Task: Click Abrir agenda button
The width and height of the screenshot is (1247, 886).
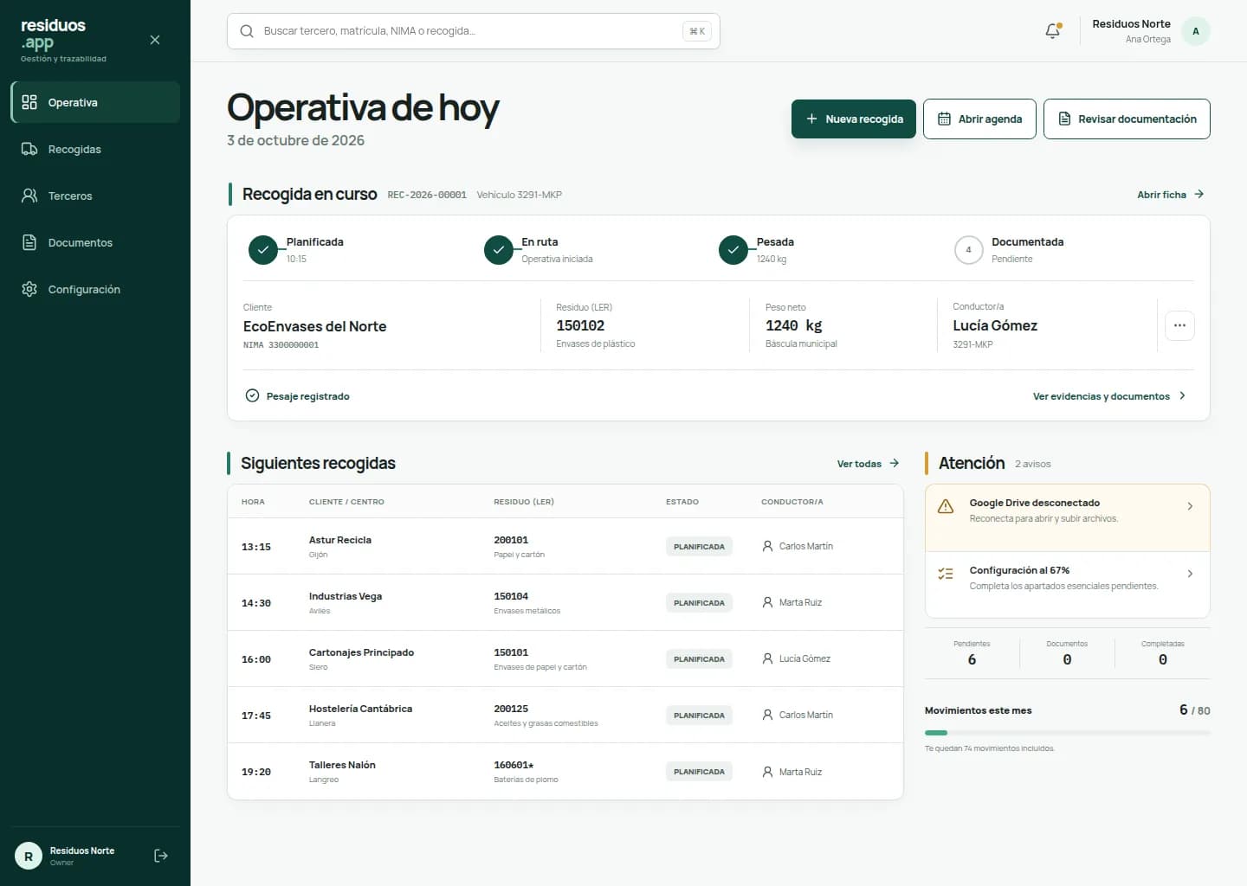Action: (979, 119)
